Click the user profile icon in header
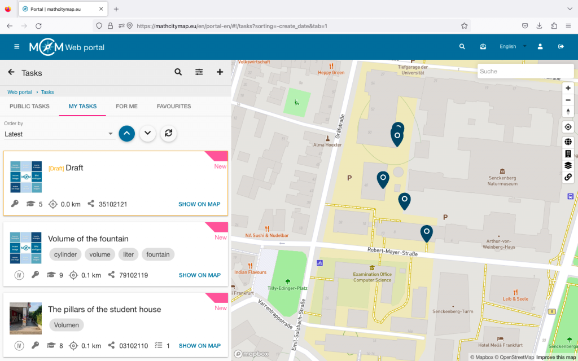578x361 pixels. click(x=540, y=47)
